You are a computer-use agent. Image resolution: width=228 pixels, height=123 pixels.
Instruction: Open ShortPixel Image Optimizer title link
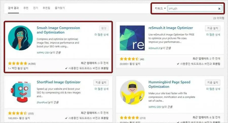click(x=59, y=82)
